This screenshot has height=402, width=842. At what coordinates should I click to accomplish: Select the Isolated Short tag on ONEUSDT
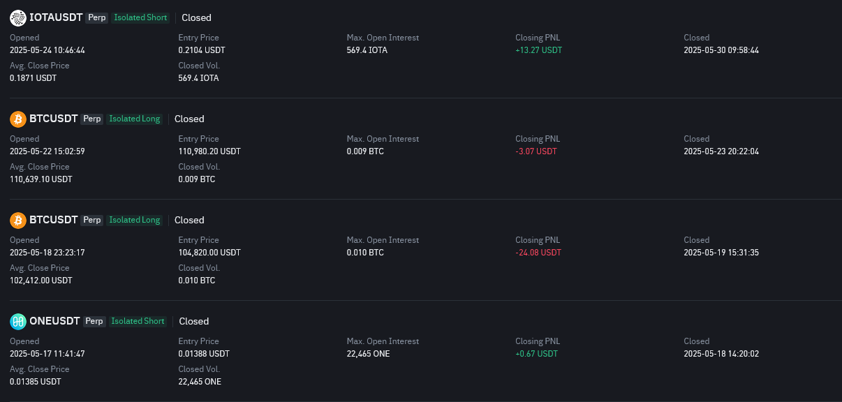coord(138,321)
